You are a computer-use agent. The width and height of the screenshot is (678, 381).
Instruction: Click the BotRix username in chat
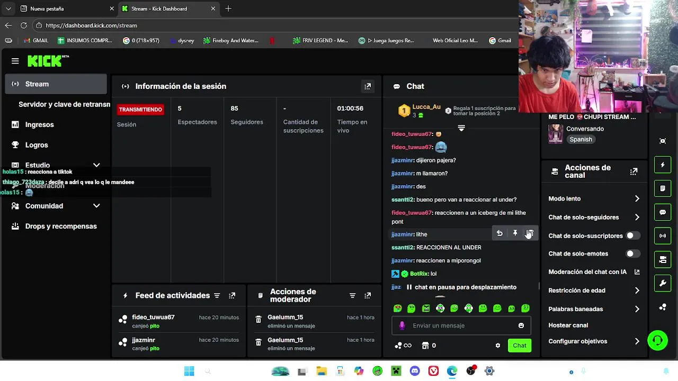419,274
